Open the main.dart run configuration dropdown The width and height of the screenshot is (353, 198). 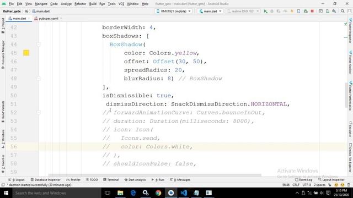click(210, 11)
